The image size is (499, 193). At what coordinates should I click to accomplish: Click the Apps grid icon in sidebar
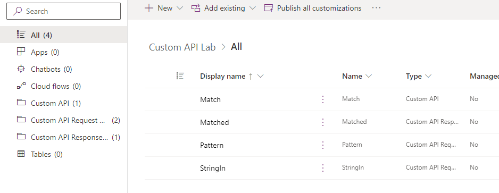pyautogui.click(x=21, y=52)
